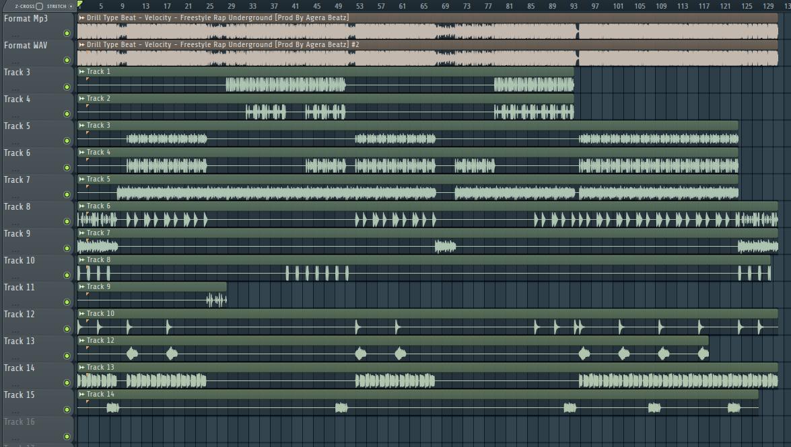The height and width of the screenshot is (447, 791).
Task: Open clip menu icon of Drill Type Beat #2 clip
Action: click(x=81, y=44)
